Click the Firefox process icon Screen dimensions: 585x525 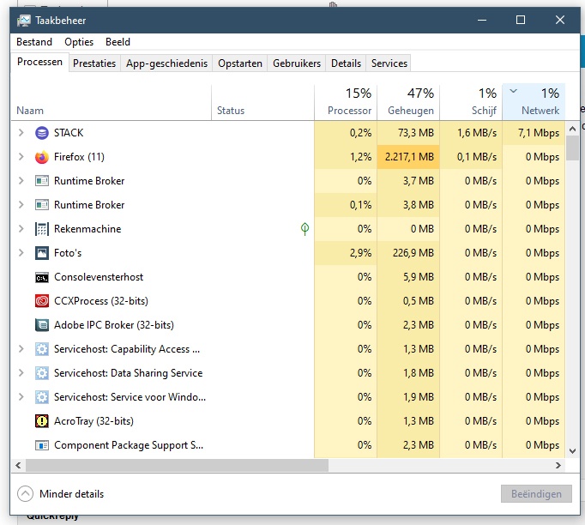tap(42, 157)
